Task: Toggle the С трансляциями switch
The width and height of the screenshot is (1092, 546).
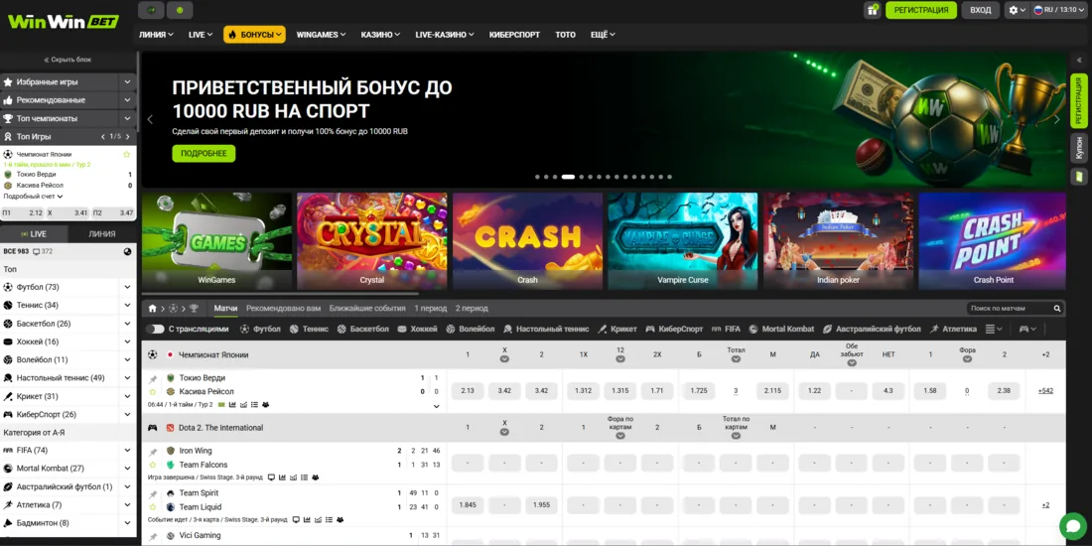Action: pyautogui.click(x=155, y=329)
